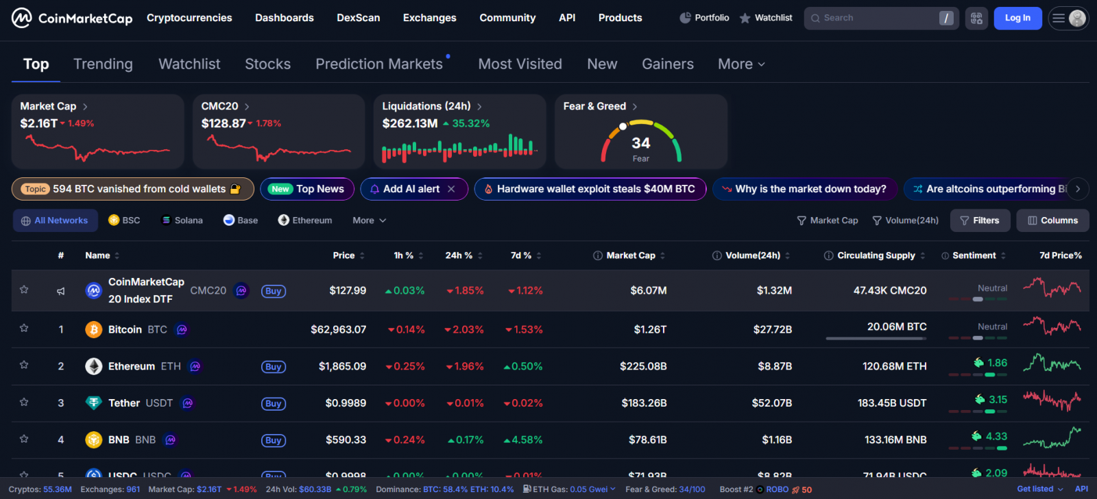Viewport: 1097px width, 499px height.
Task: Expand the Market Cap card chevron
Action: pyautogui.click(x=85, y=107)
